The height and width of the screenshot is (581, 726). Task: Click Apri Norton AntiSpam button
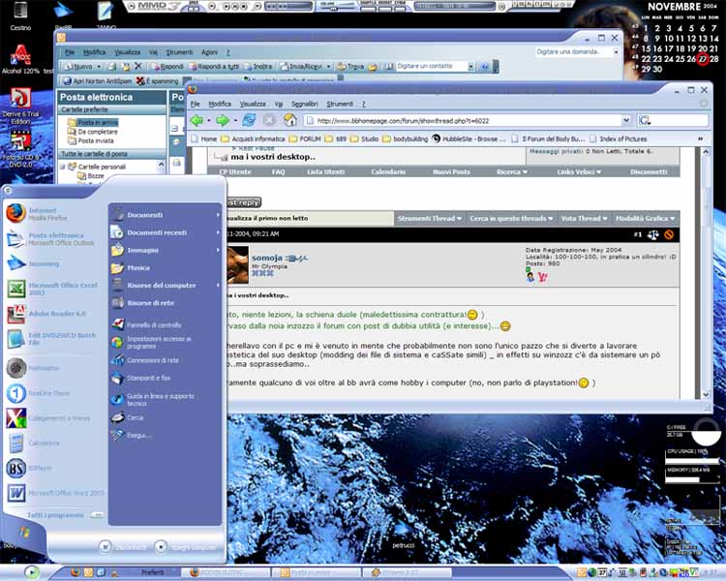pyautogui.click(x=97, y=81)
